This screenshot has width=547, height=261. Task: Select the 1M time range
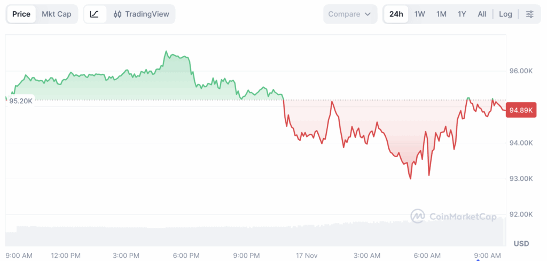(441, 14)
